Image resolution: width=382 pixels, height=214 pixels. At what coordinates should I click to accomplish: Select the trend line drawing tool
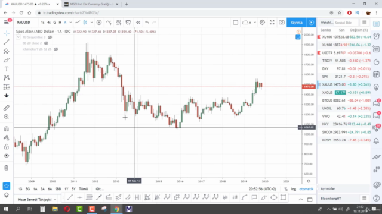coord(7,42)
